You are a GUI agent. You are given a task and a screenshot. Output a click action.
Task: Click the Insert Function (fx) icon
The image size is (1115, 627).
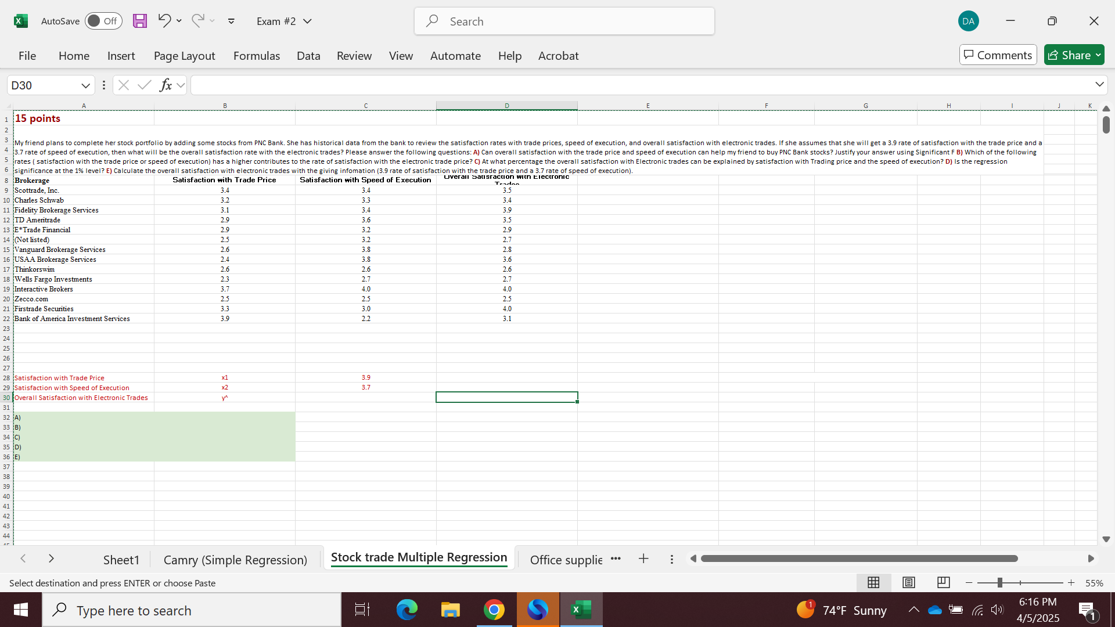[166, 85]
